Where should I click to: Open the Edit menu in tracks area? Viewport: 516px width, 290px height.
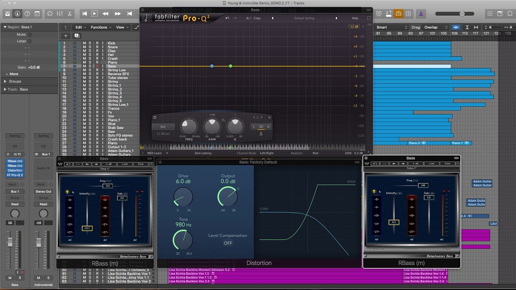(81, 27)
